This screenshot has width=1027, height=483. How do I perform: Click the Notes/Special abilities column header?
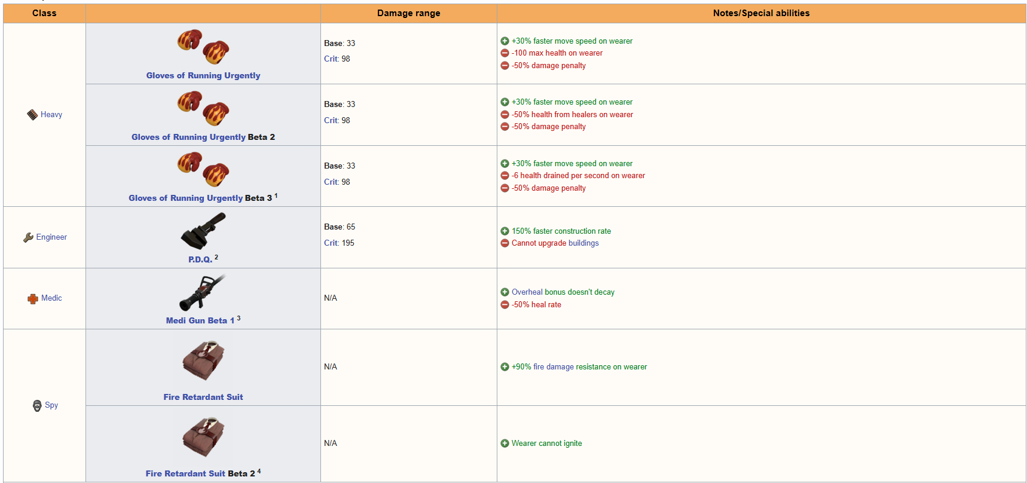(761, 13)
